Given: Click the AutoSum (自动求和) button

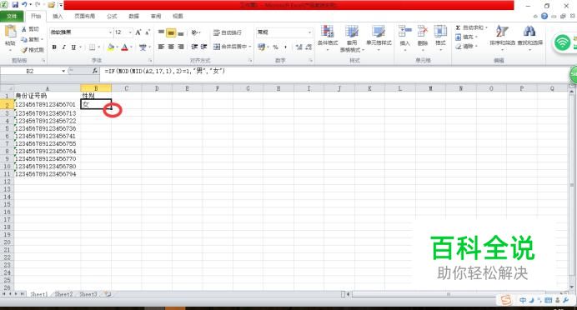Looking at the screenshot, I should click(469, 27).
